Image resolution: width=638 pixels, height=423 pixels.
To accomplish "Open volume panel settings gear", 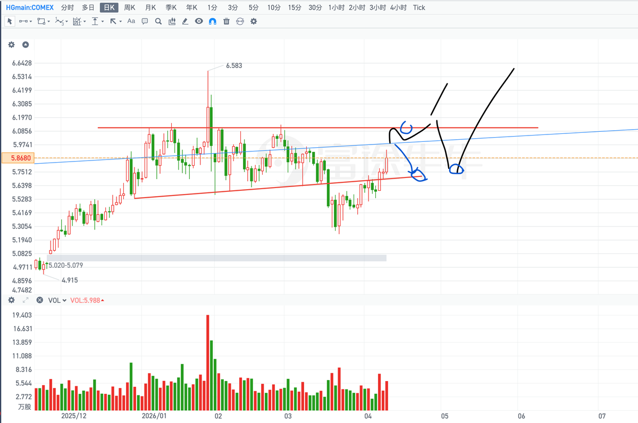I will [11, 300].
